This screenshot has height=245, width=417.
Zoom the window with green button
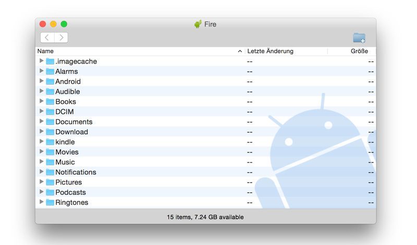[64, 24]
